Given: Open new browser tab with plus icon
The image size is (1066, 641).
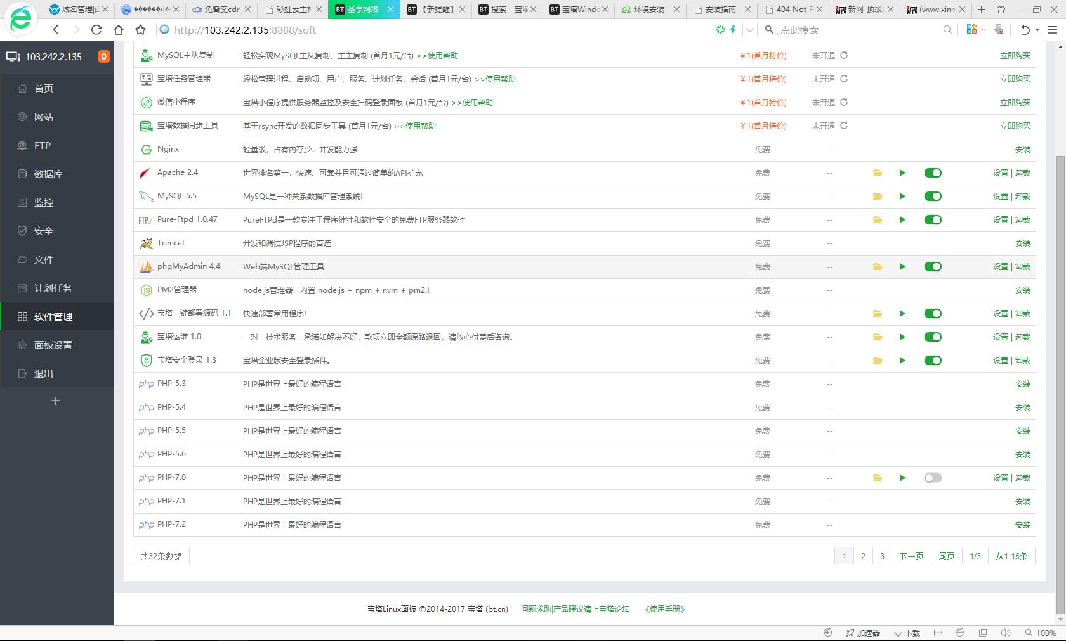Looking at the screenshot, I should [x=982, y=10].
